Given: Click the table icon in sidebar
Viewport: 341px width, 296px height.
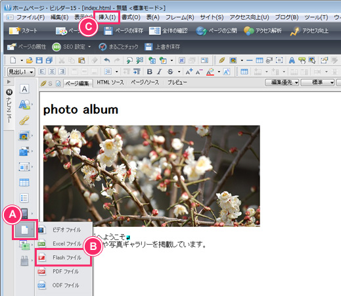Looking at the screenshot, I should pos(24,182).
